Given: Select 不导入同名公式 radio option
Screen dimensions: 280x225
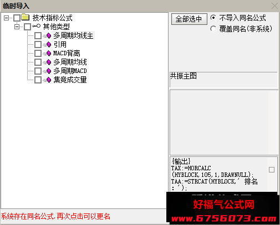Looking at the screenshot, I should tap(213, 18).
